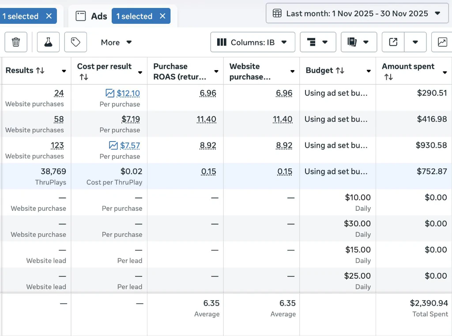452x336 pixels.
Task: Open Amount spent column options arrow
Action: coord(445,72)
